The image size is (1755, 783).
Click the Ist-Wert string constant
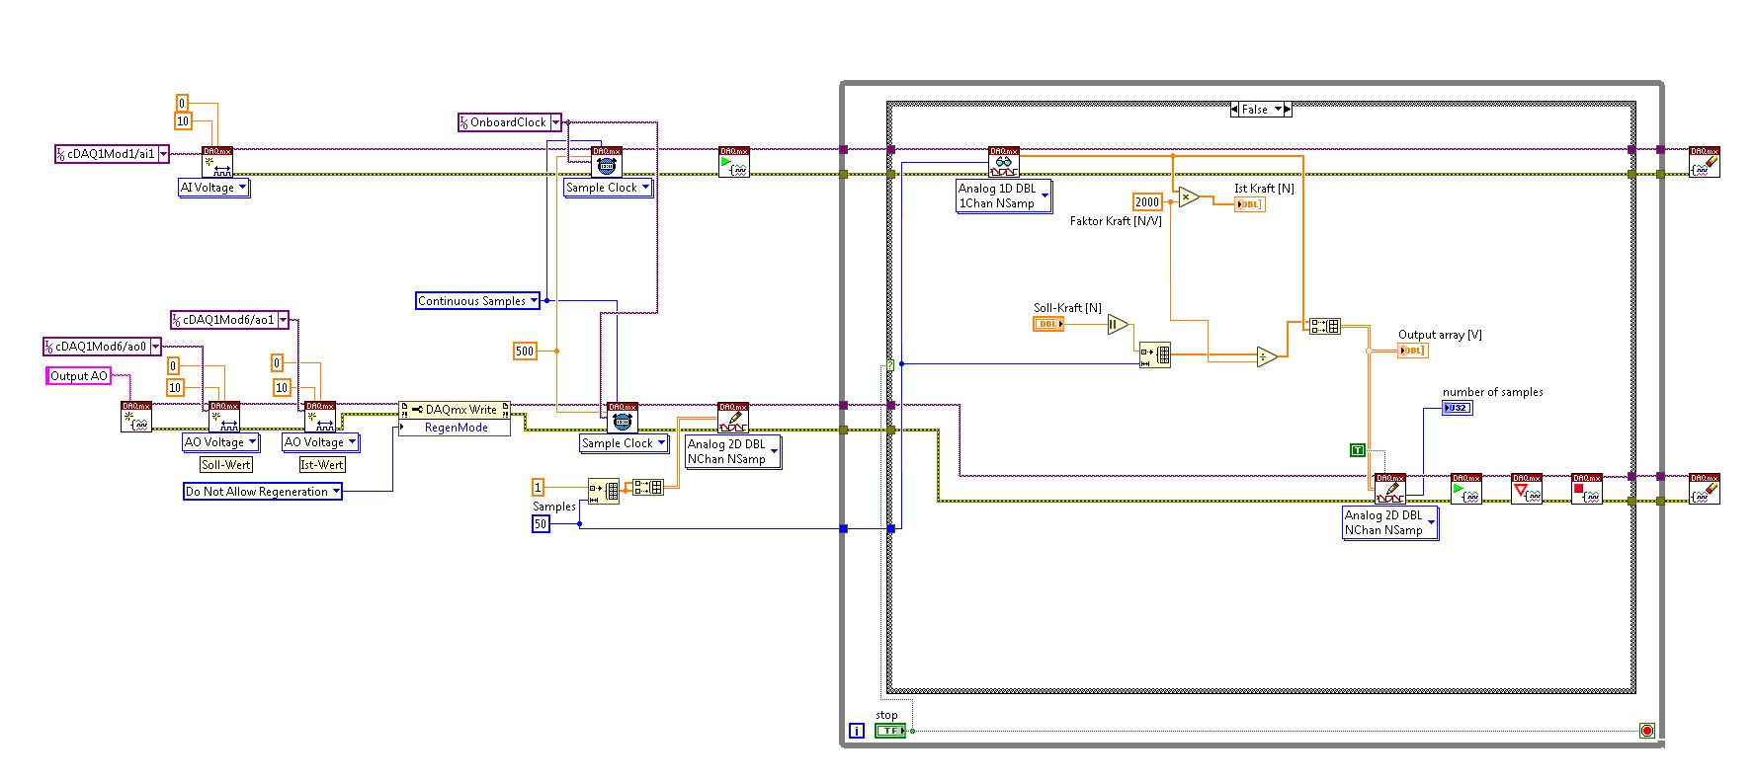coord(322,465)
